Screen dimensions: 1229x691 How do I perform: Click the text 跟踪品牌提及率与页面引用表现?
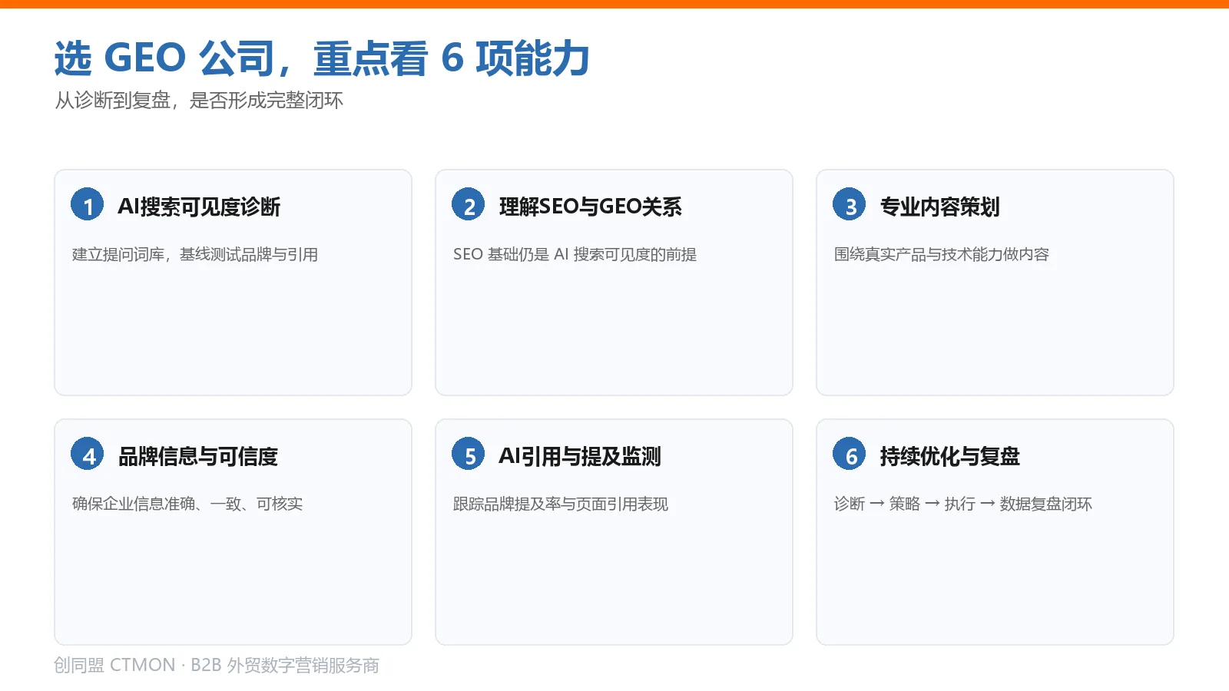pyautogui.click(x=561, y=504)
